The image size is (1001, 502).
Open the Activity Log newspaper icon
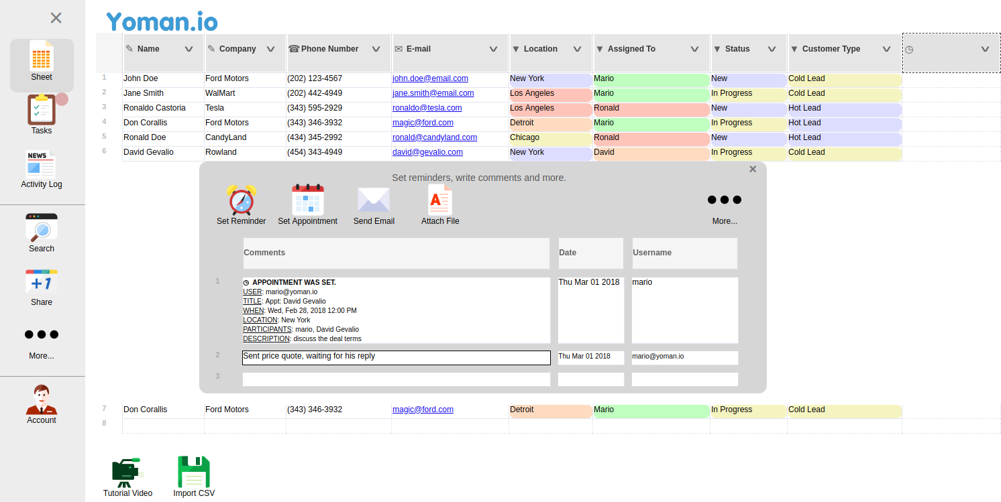tap(42, 164)
